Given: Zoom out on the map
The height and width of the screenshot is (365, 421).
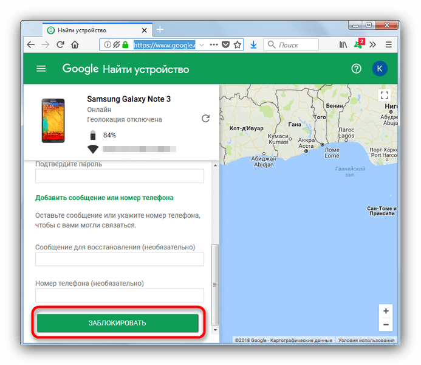Looking at the screenshot, I should click(x=386, y=325).
